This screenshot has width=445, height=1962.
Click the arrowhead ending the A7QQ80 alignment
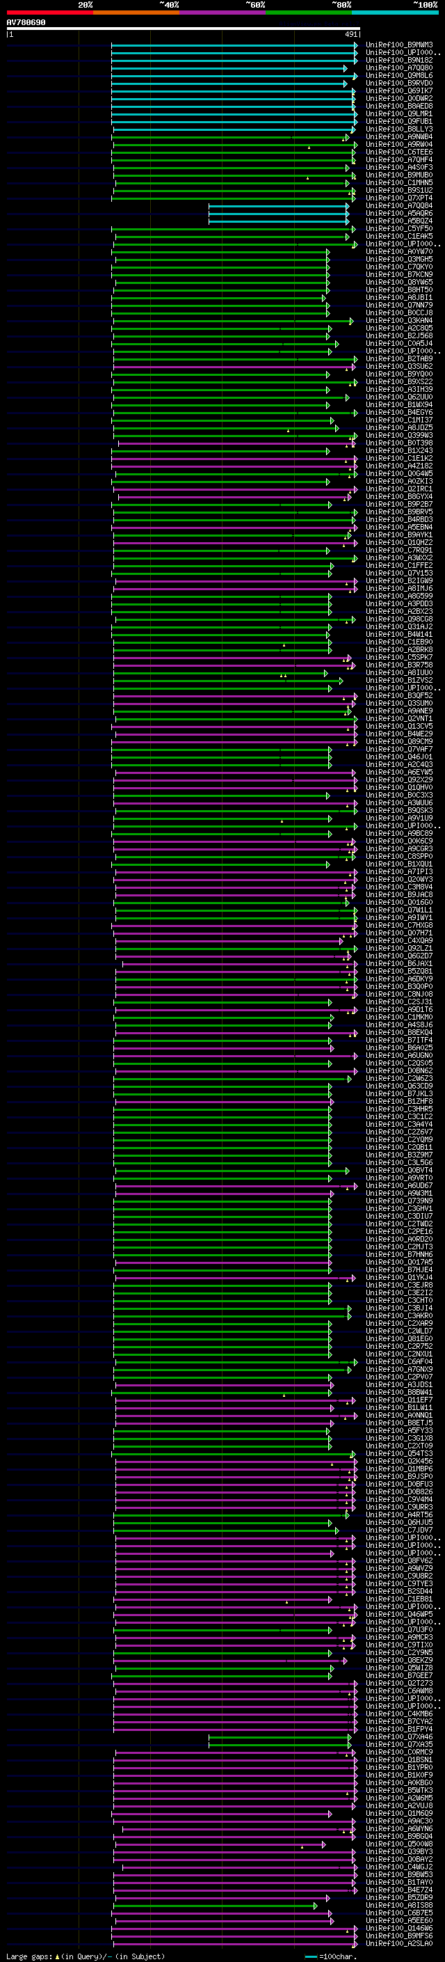pos(345,68)
